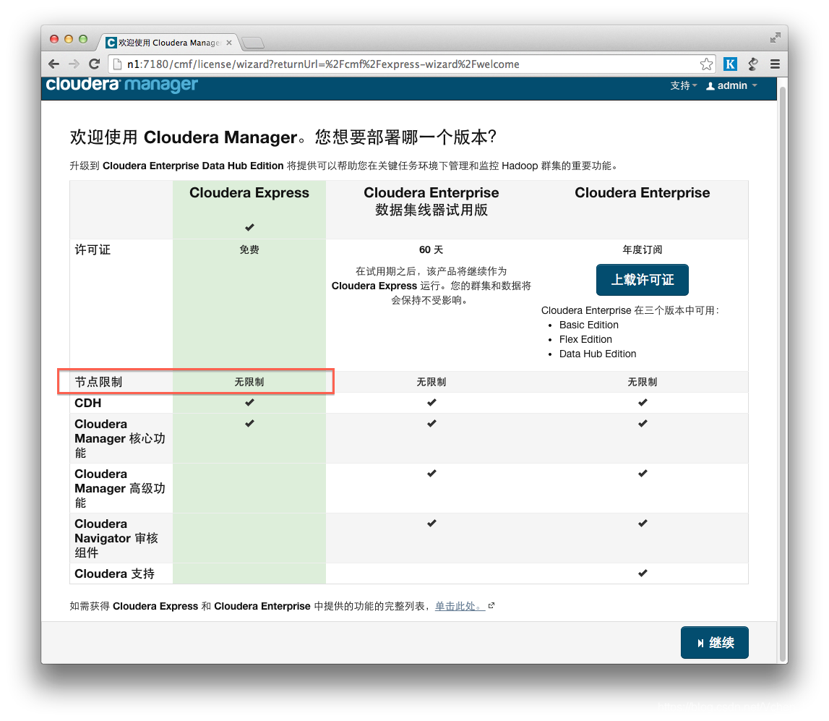The width and height of the screenshot is (829, 721).
Task: Click the Basic Edition list item
Action: [x=589, y=325]
